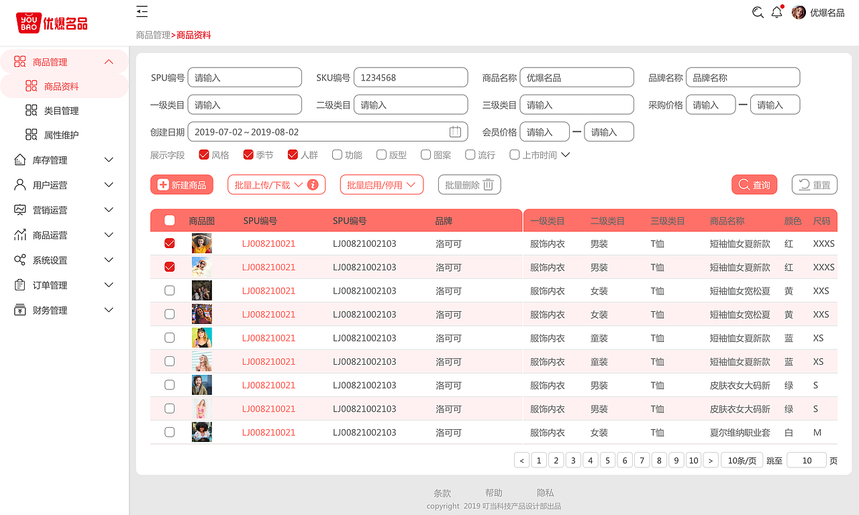Go to page 5 in pagination
859x515 pixels.
coord(607,460)
